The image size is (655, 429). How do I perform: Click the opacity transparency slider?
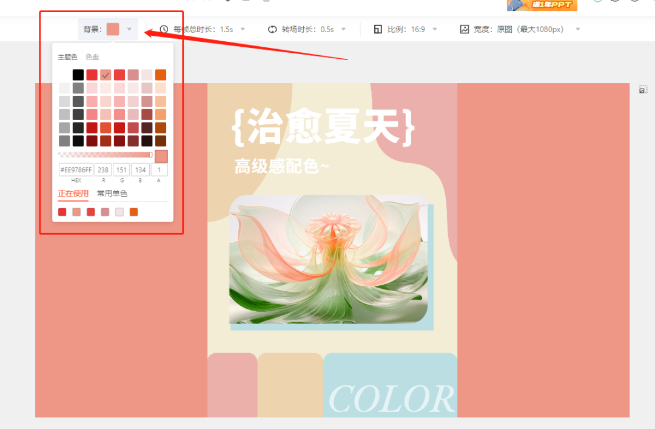(105, 155)
